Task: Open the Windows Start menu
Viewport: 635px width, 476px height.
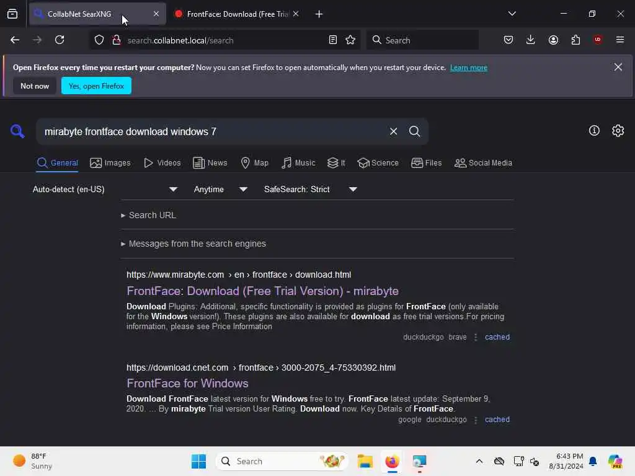Action: (198, 461)
